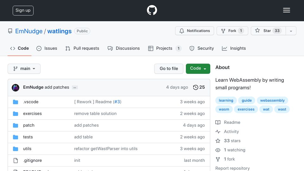Open the 1 watching link
Screen dimensions: 304x171
(x=231, y=150)
